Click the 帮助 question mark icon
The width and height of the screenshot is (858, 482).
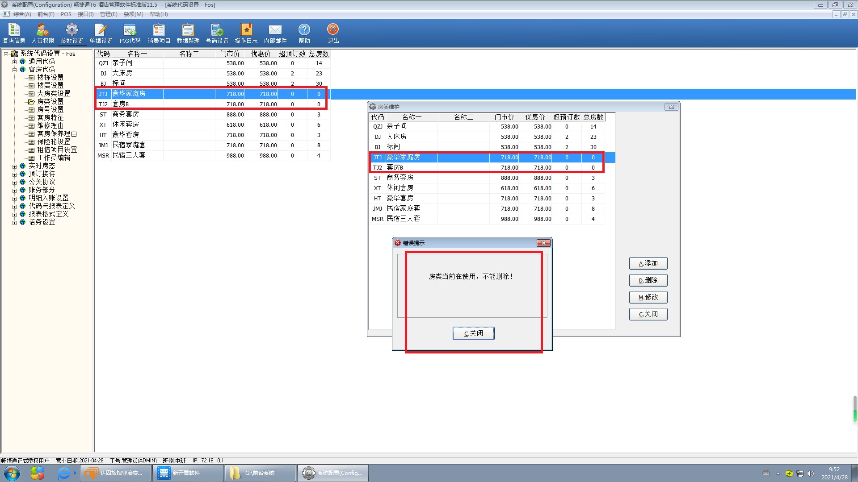click(x=304, y=29)
